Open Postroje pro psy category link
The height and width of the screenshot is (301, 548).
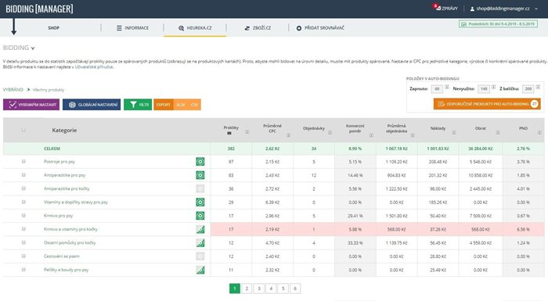coord(59,162)
